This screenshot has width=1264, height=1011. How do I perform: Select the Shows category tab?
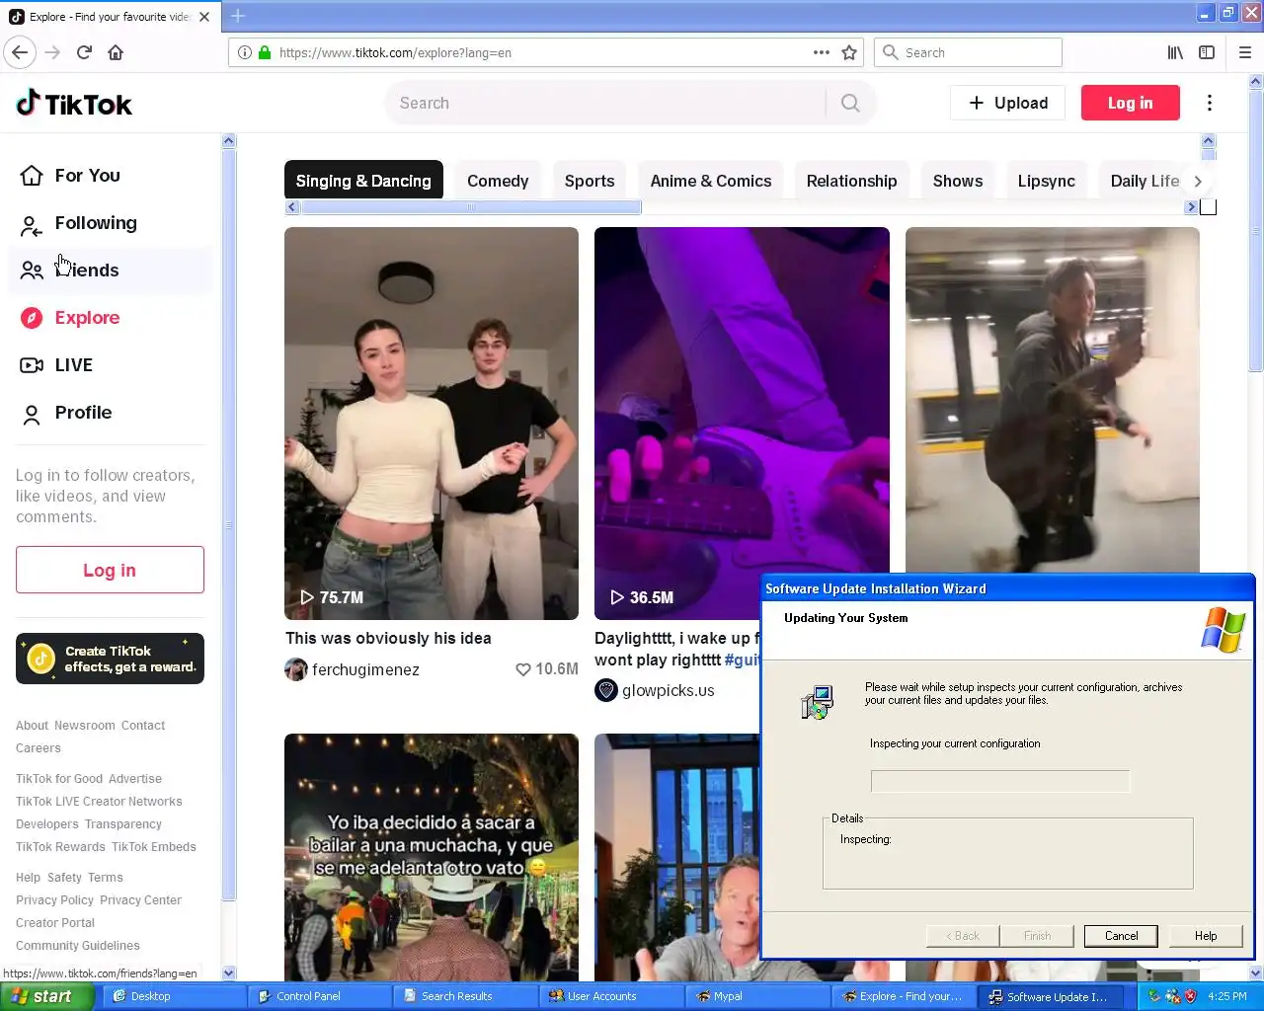(x=958, y=181)
